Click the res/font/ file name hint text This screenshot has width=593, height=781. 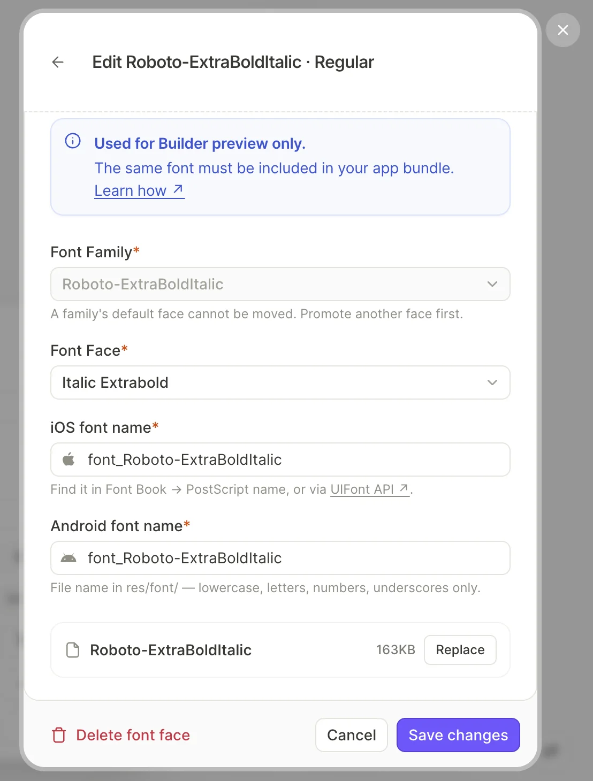tap(265, 588)
